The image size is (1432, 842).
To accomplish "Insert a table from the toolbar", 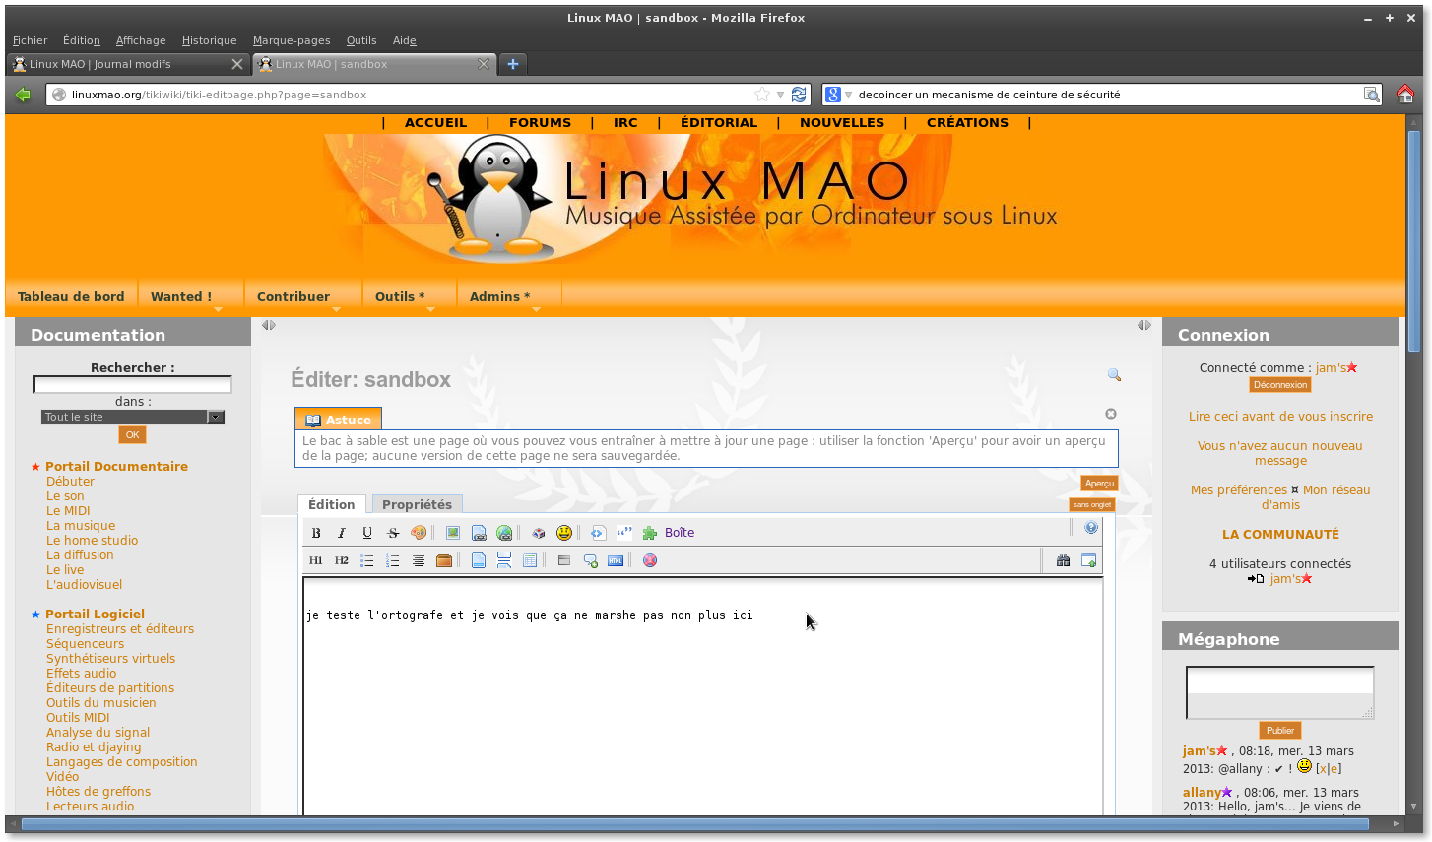I will pos(530,560).
